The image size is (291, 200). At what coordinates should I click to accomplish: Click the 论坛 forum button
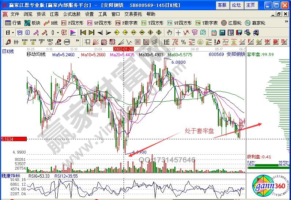(236, 5)
